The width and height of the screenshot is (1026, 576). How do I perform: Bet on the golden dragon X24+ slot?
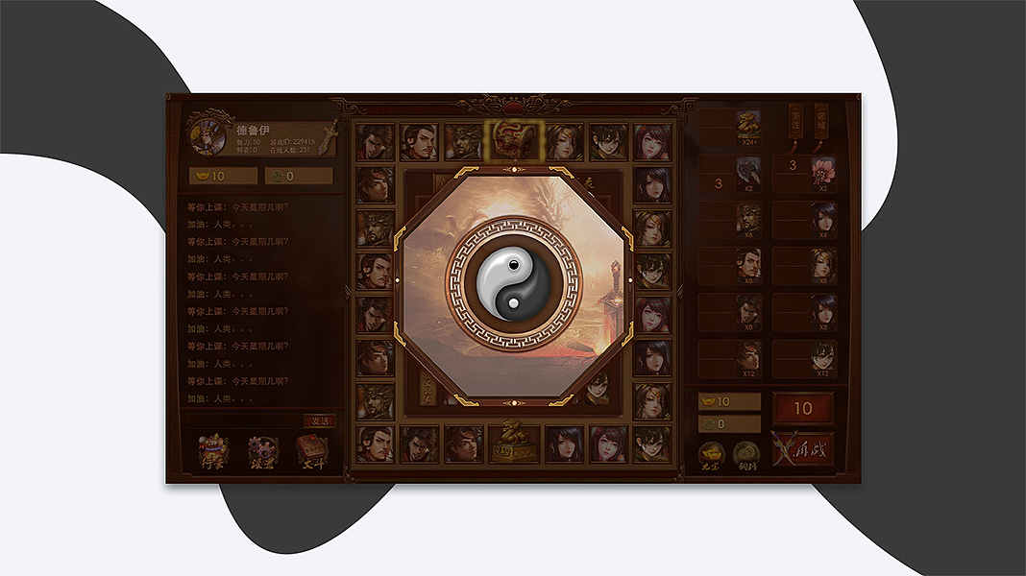(729, 127)
